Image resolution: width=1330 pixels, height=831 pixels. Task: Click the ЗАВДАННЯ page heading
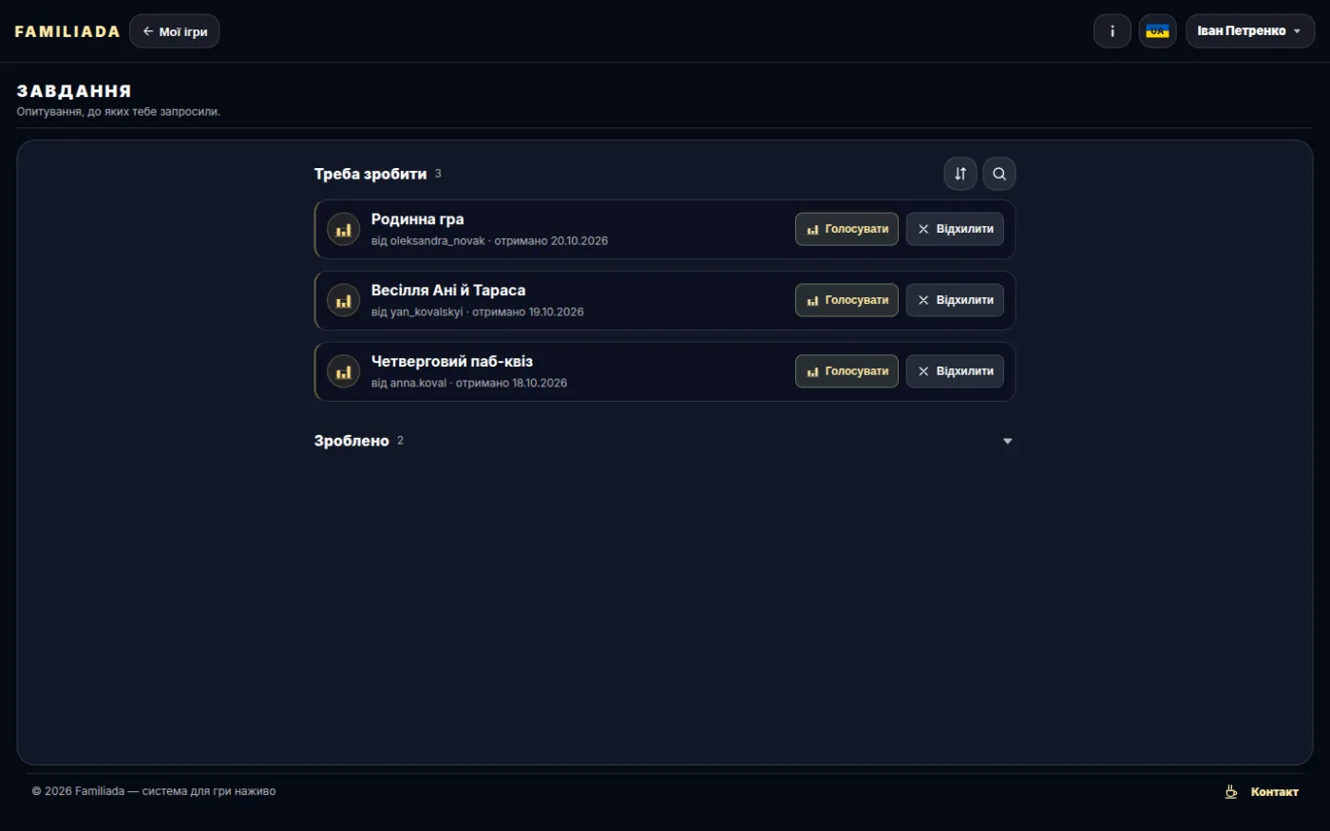click(x=74, y=91)
